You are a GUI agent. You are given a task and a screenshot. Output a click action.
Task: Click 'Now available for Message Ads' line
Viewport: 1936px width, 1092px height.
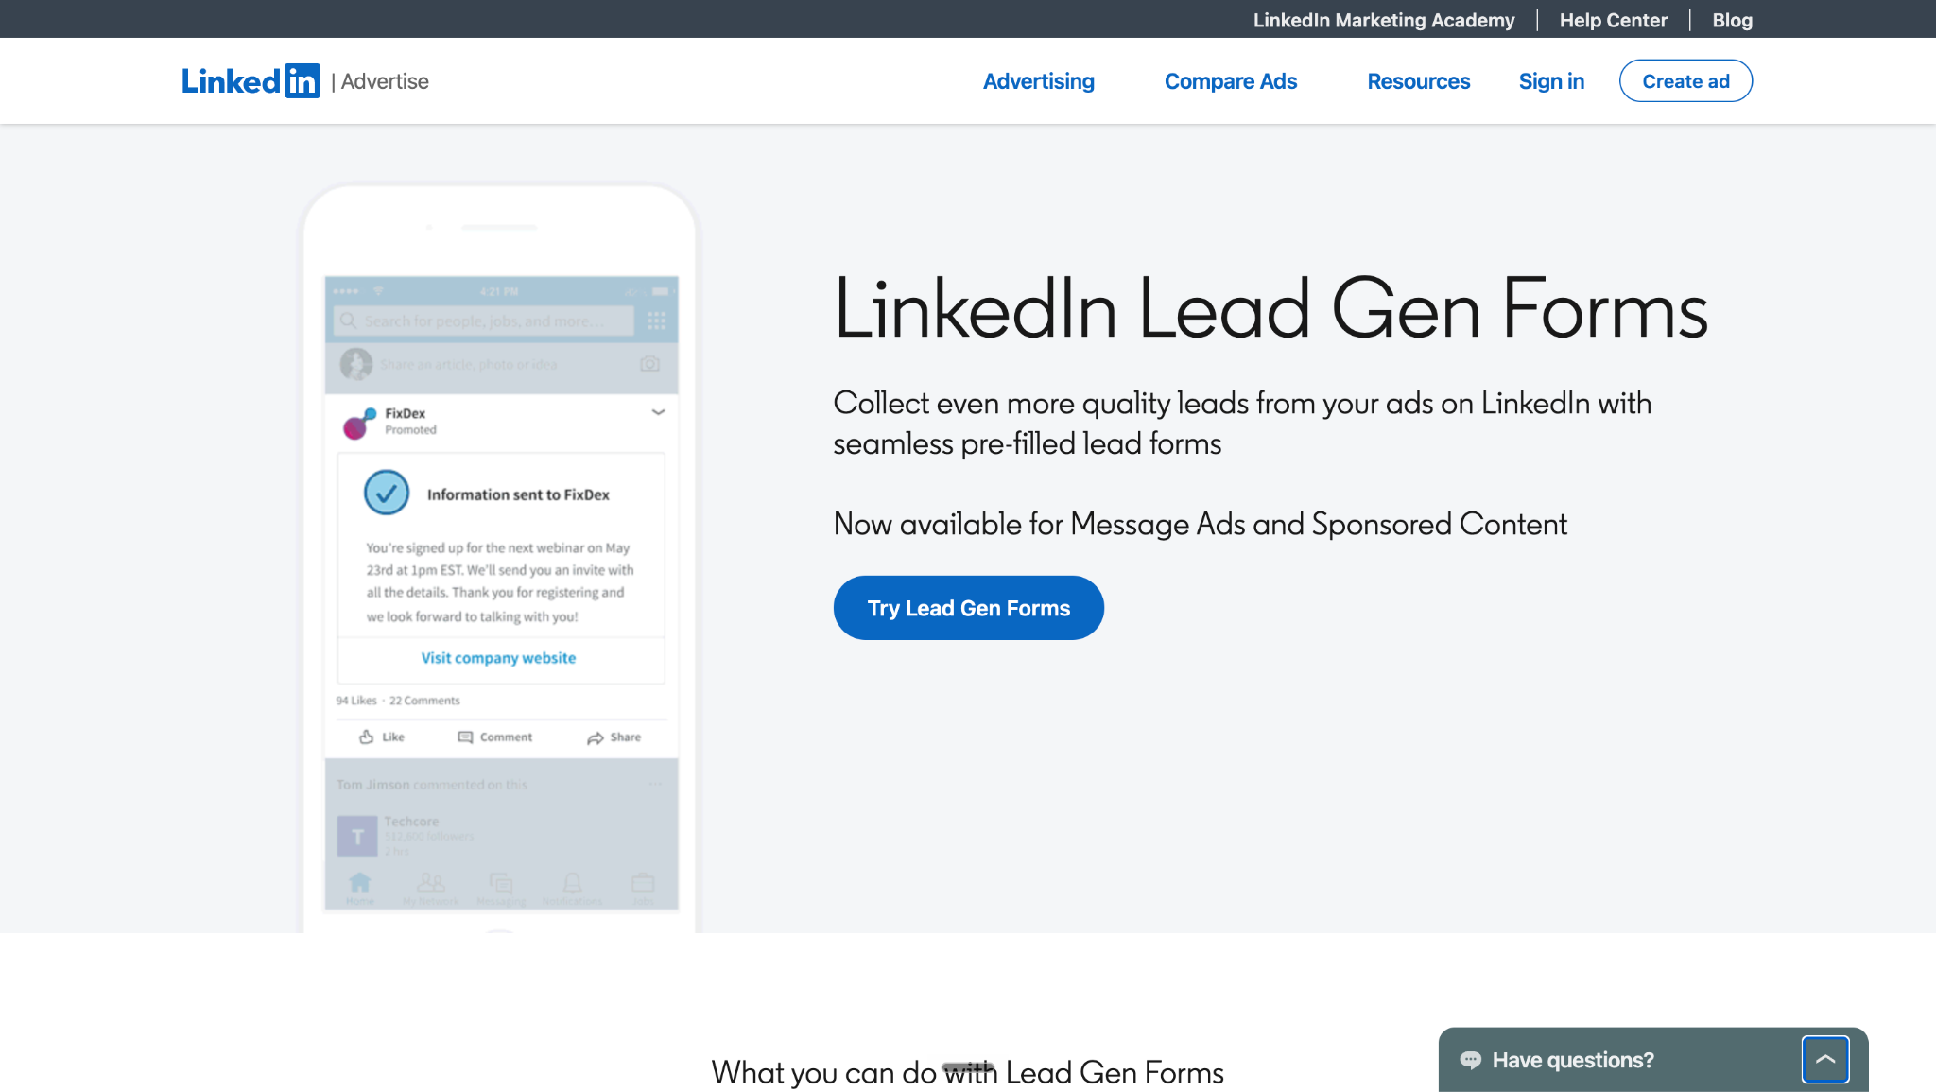point(1200,524)
